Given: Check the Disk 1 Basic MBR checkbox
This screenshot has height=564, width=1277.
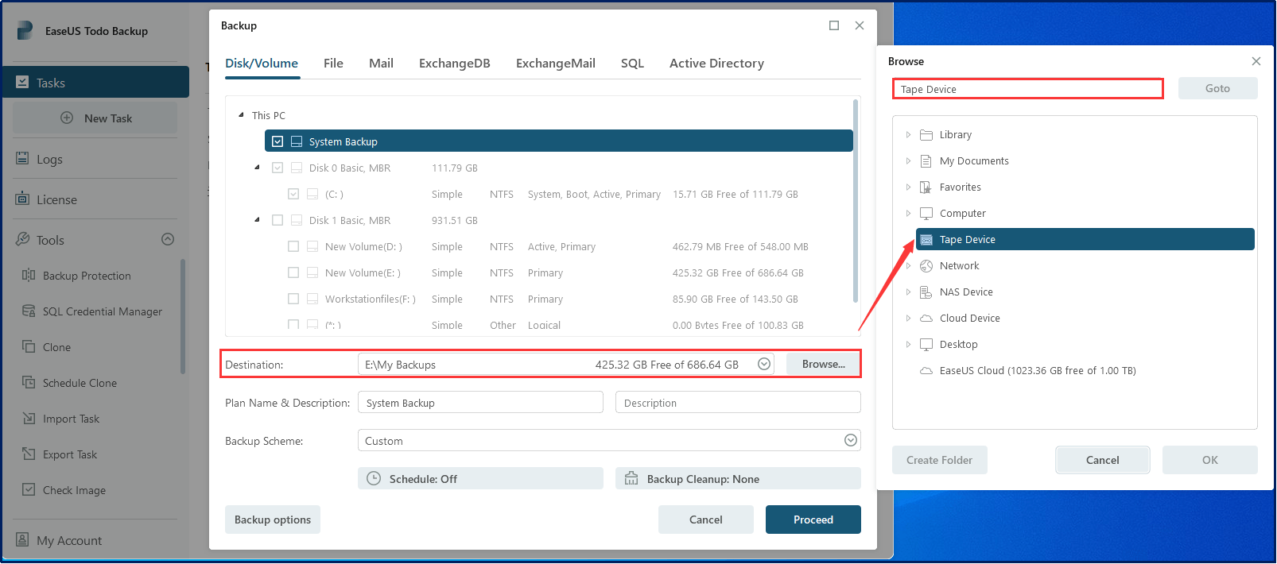Looking at the screenshot, I should [278, 220].
